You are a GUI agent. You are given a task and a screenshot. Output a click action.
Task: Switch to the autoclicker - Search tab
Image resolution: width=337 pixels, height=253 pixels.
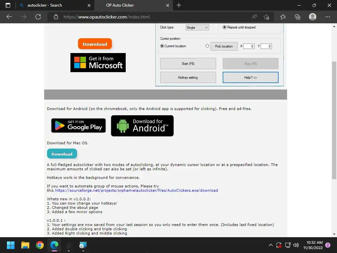click(55, 5)
